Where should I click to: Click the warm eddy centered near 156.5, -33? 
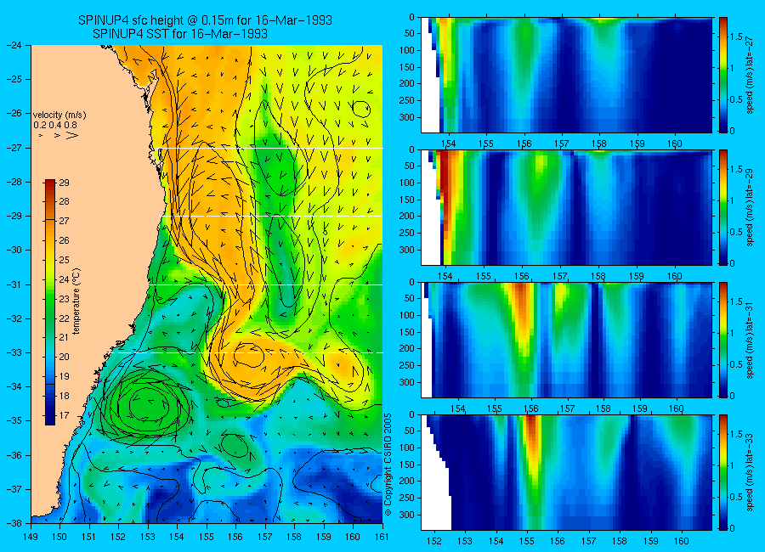coord(249,356)
